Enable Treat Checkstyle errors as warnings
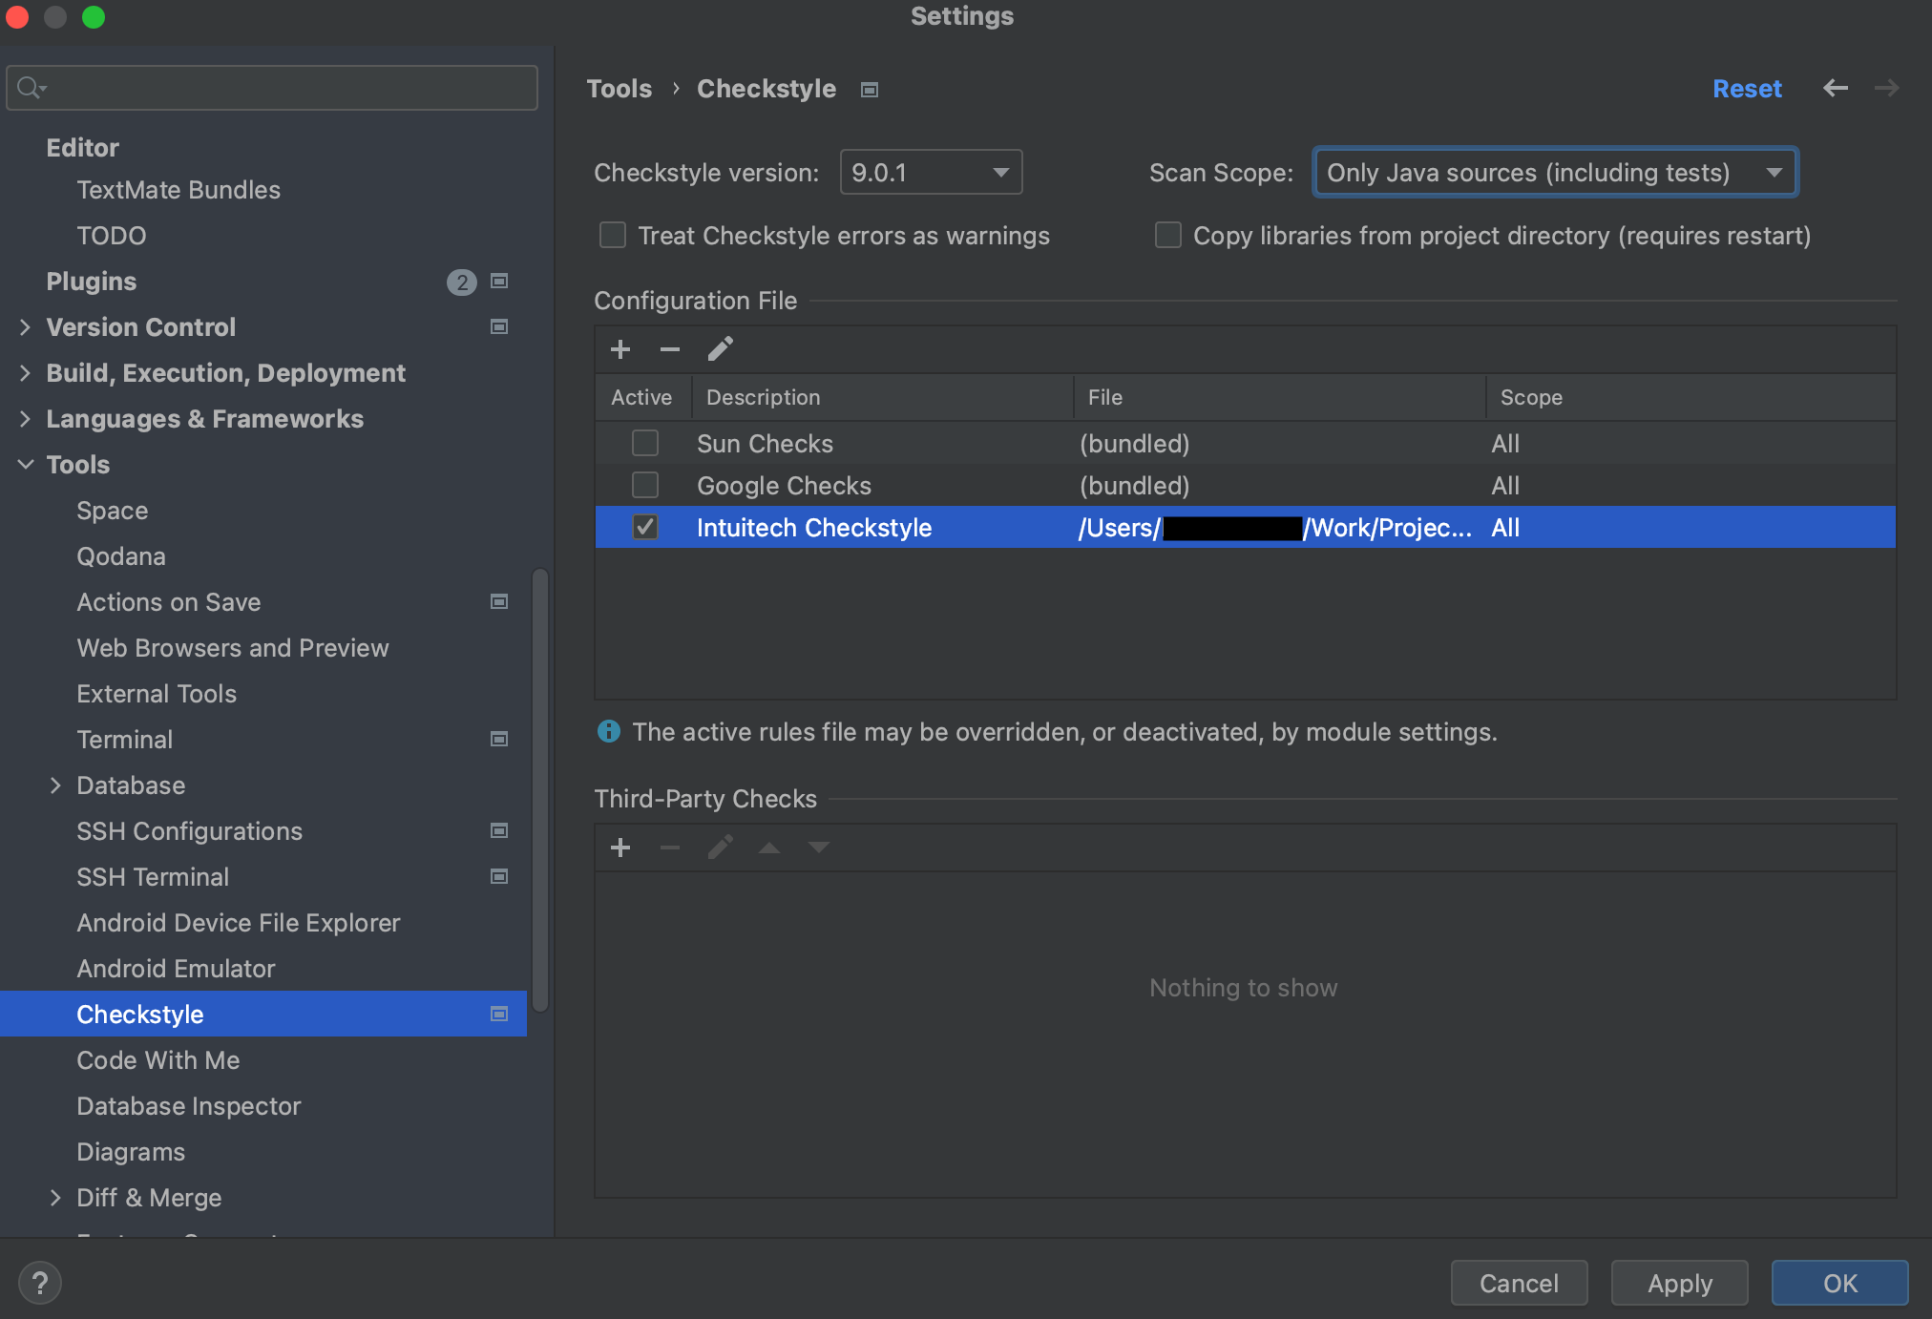Screen dimensions: 1932x1319 pos(612,235)
